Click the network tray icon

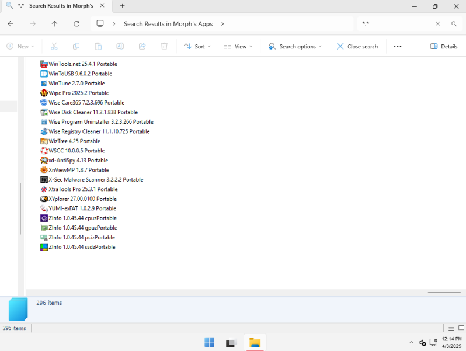click(x=434, y=343)
